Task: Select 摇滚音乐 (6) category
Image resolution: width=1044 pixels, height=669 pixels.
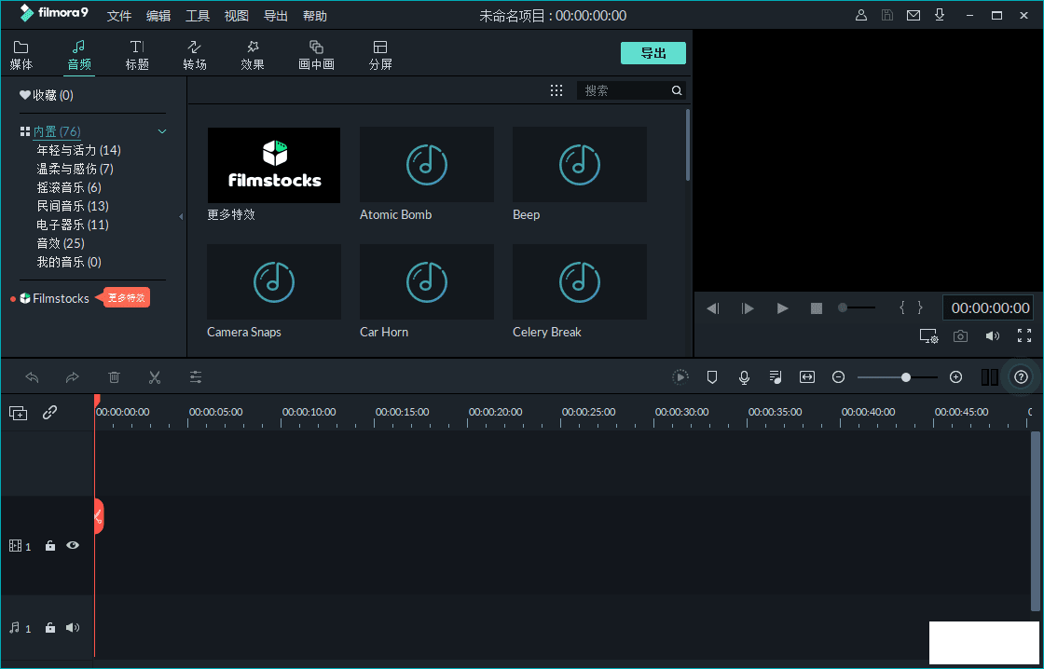Action: tap(69, 187)
